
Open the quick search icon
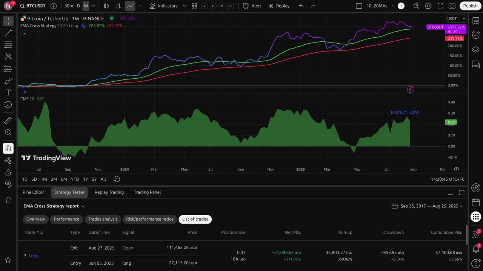click(x=416, y=6)
